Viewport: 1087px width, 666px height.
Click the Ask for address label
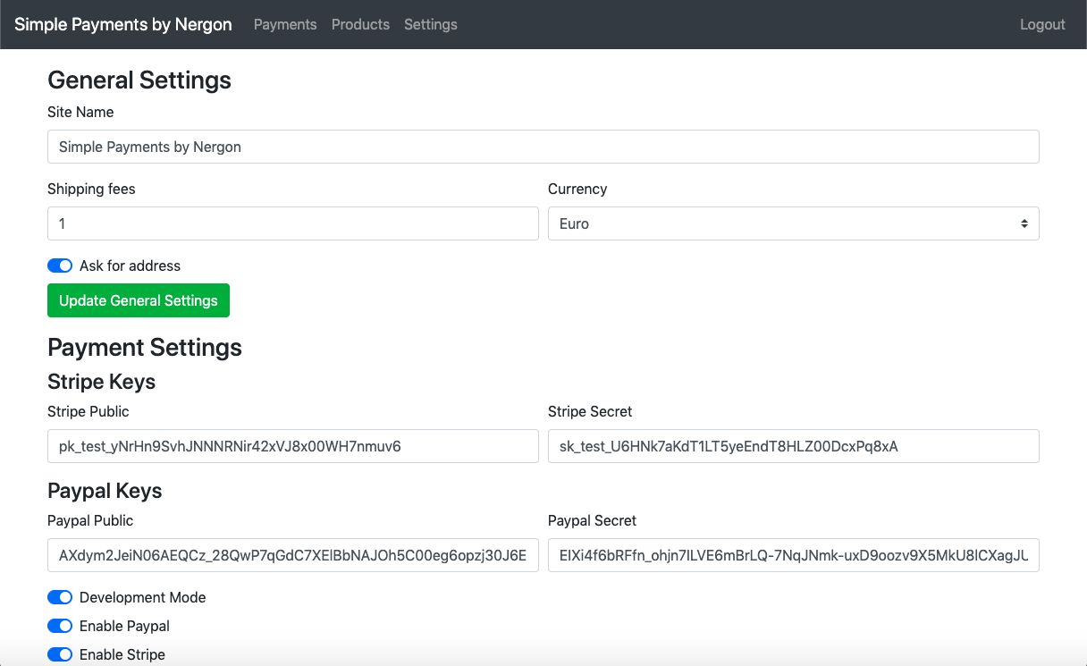pyautogui.click(x=130, y=266)
